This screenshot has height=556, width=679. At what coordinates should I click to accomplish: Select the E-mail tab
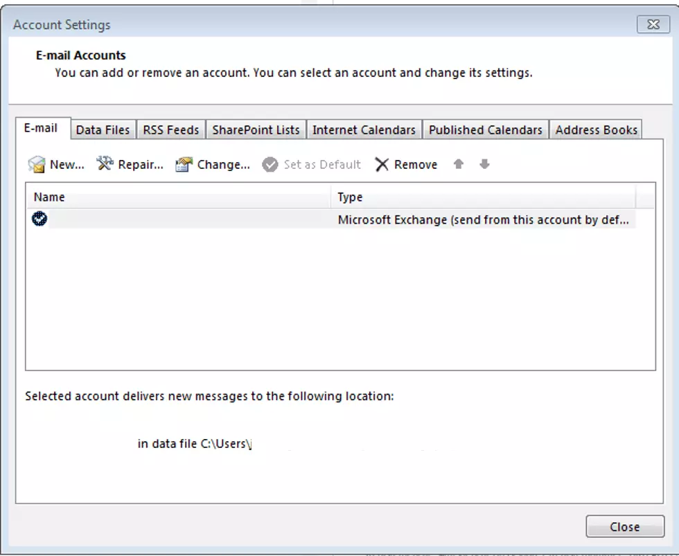pos(41,128)
